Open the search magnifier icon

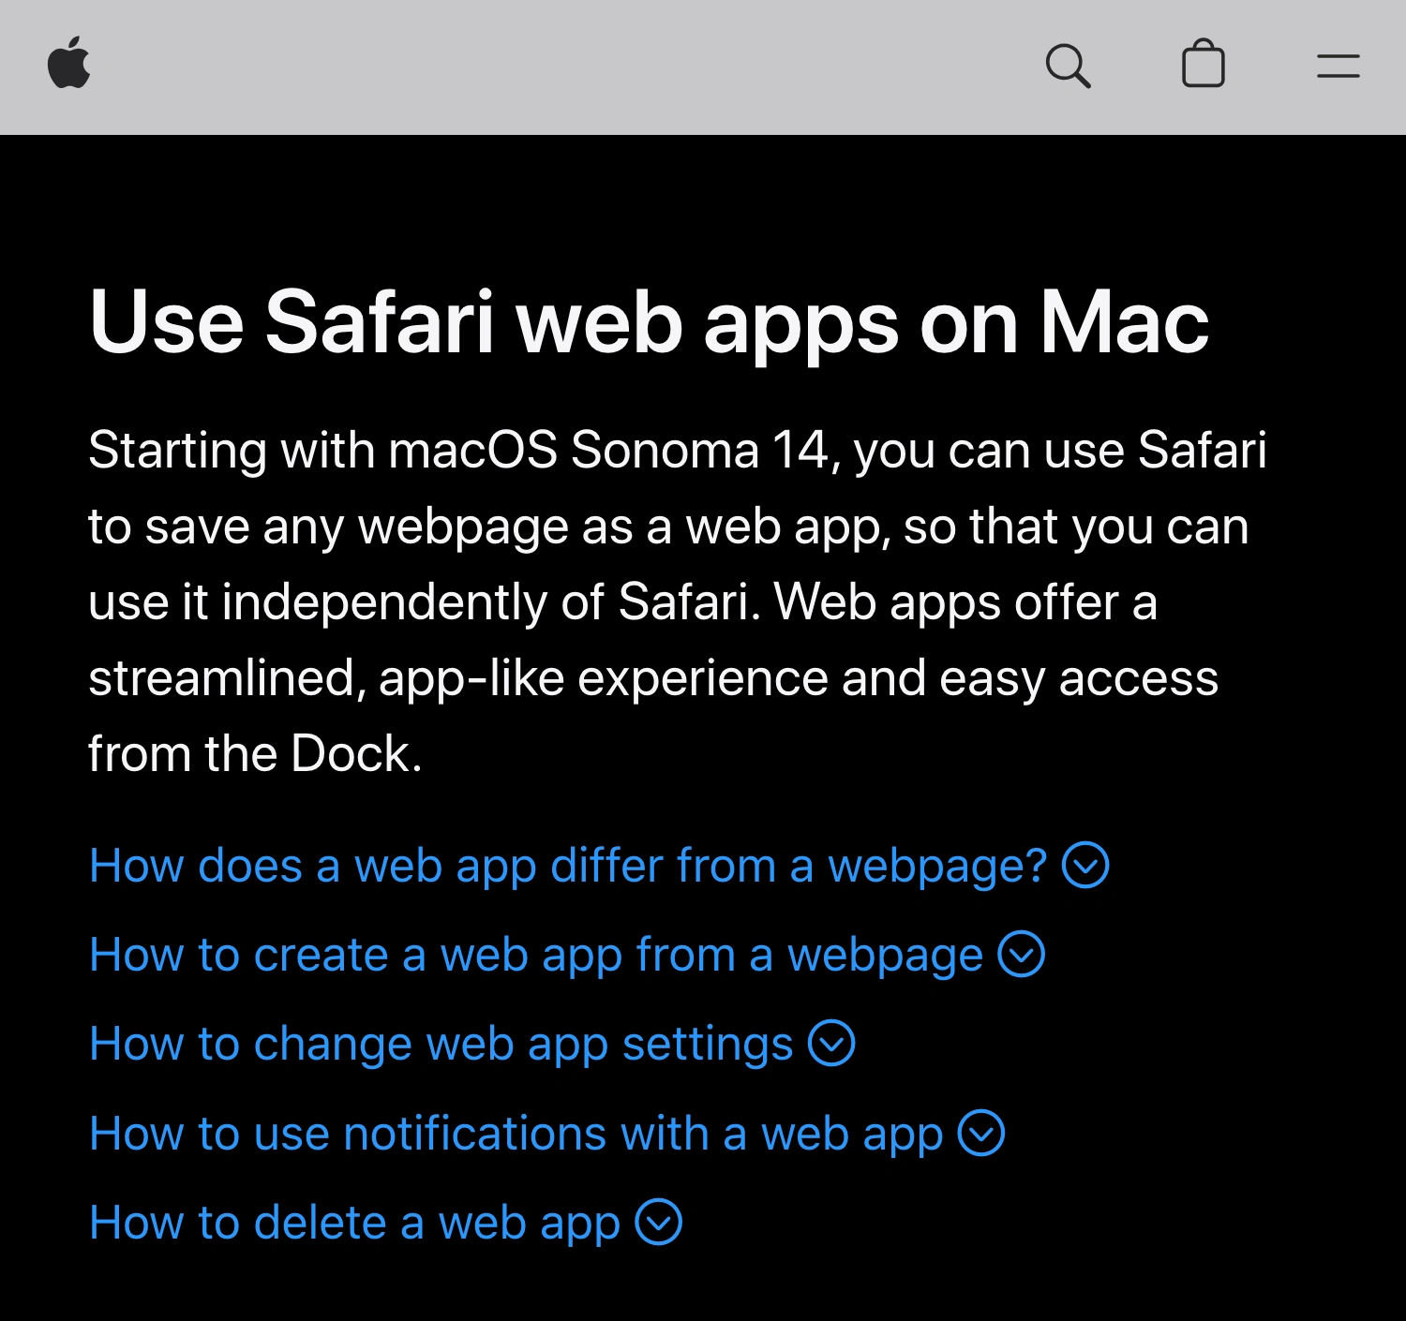[x=1068, y=67]
